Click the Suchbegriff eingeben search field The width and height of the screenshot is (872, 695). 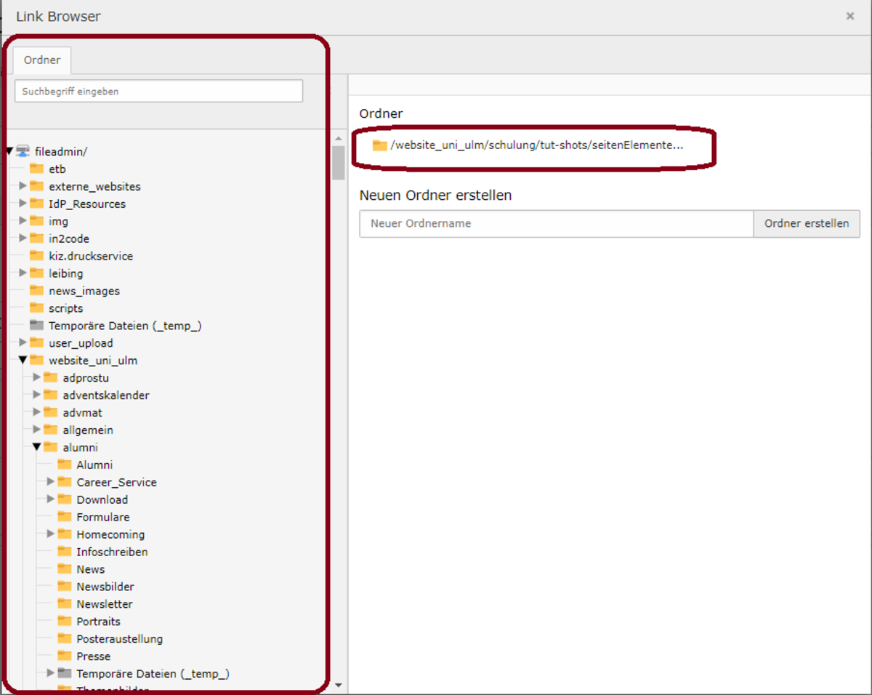(158, 92)
